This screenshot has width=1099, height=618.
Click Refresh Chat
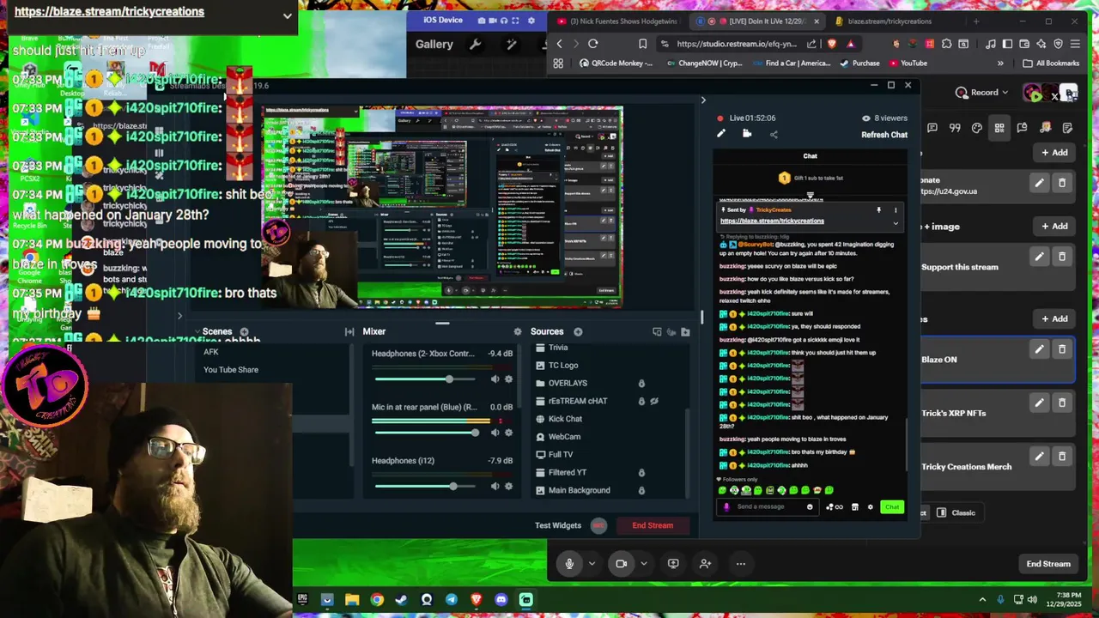tap(884, 135)
